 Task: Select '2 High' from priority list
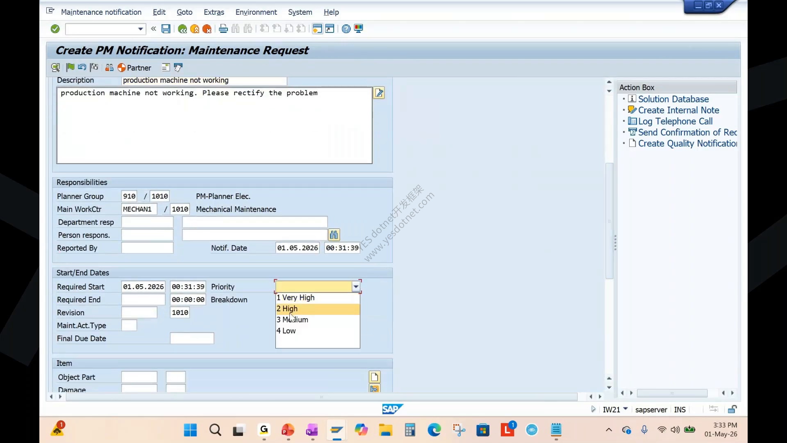coord(318,309)
